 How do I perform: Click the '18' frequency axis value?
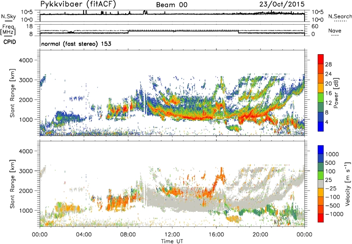click(x=29, y=26)
